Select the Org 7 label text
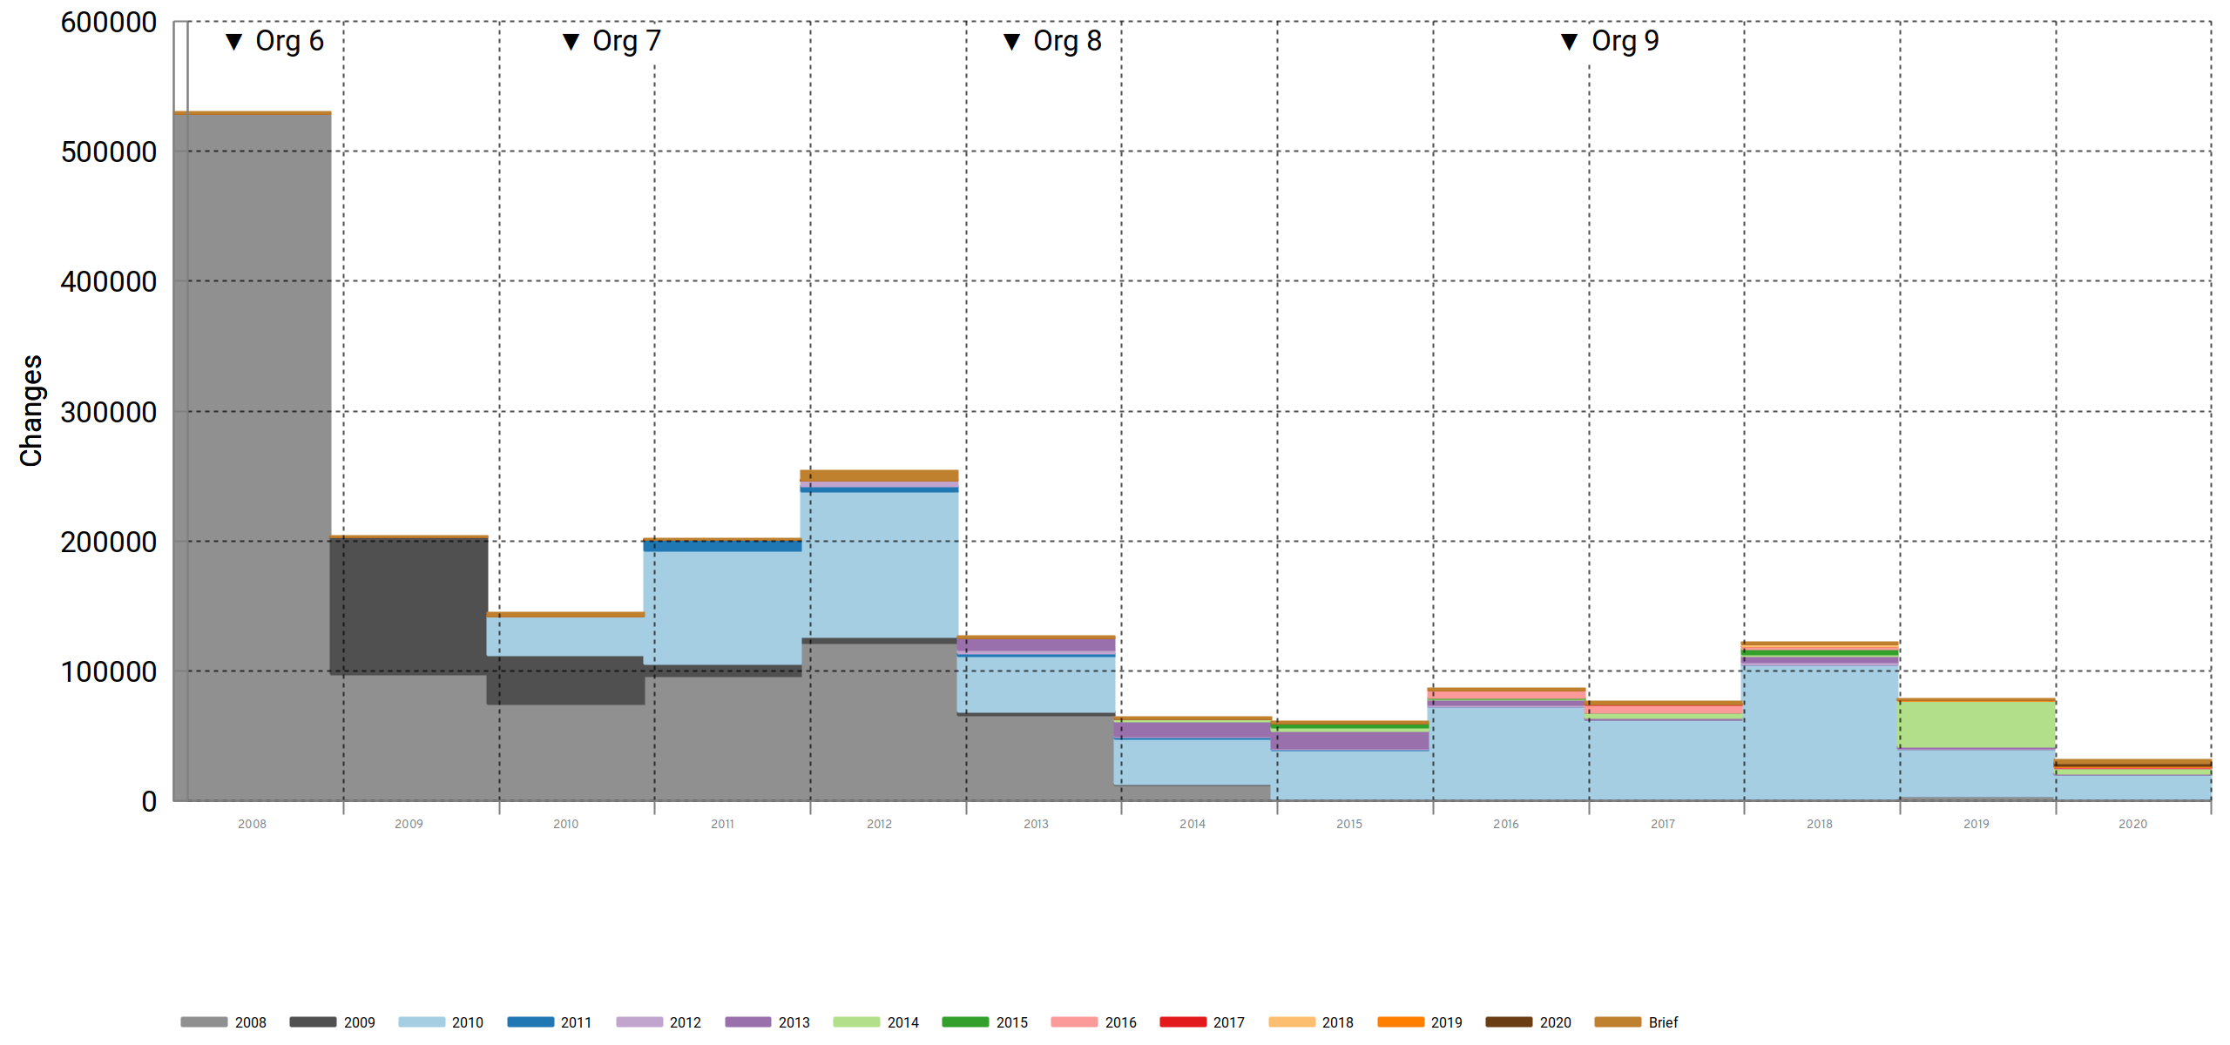The height and width of the screenshot is (1045, 2230). tap(626, 41)
